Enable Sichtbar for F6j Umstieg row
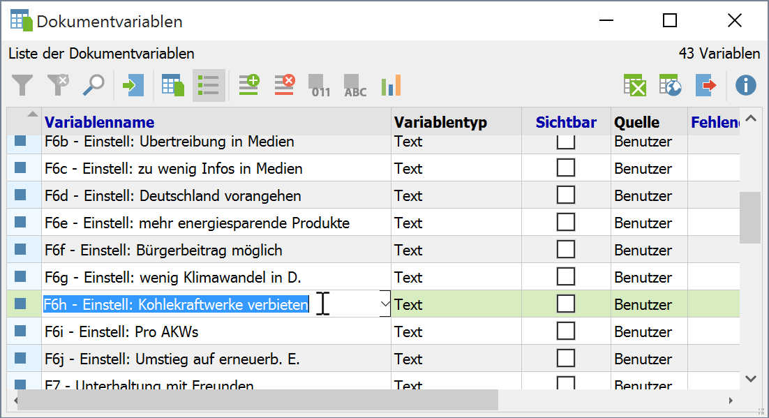This screenshot has height=418, width=769. pyautogui.click(x=565, y=359)
